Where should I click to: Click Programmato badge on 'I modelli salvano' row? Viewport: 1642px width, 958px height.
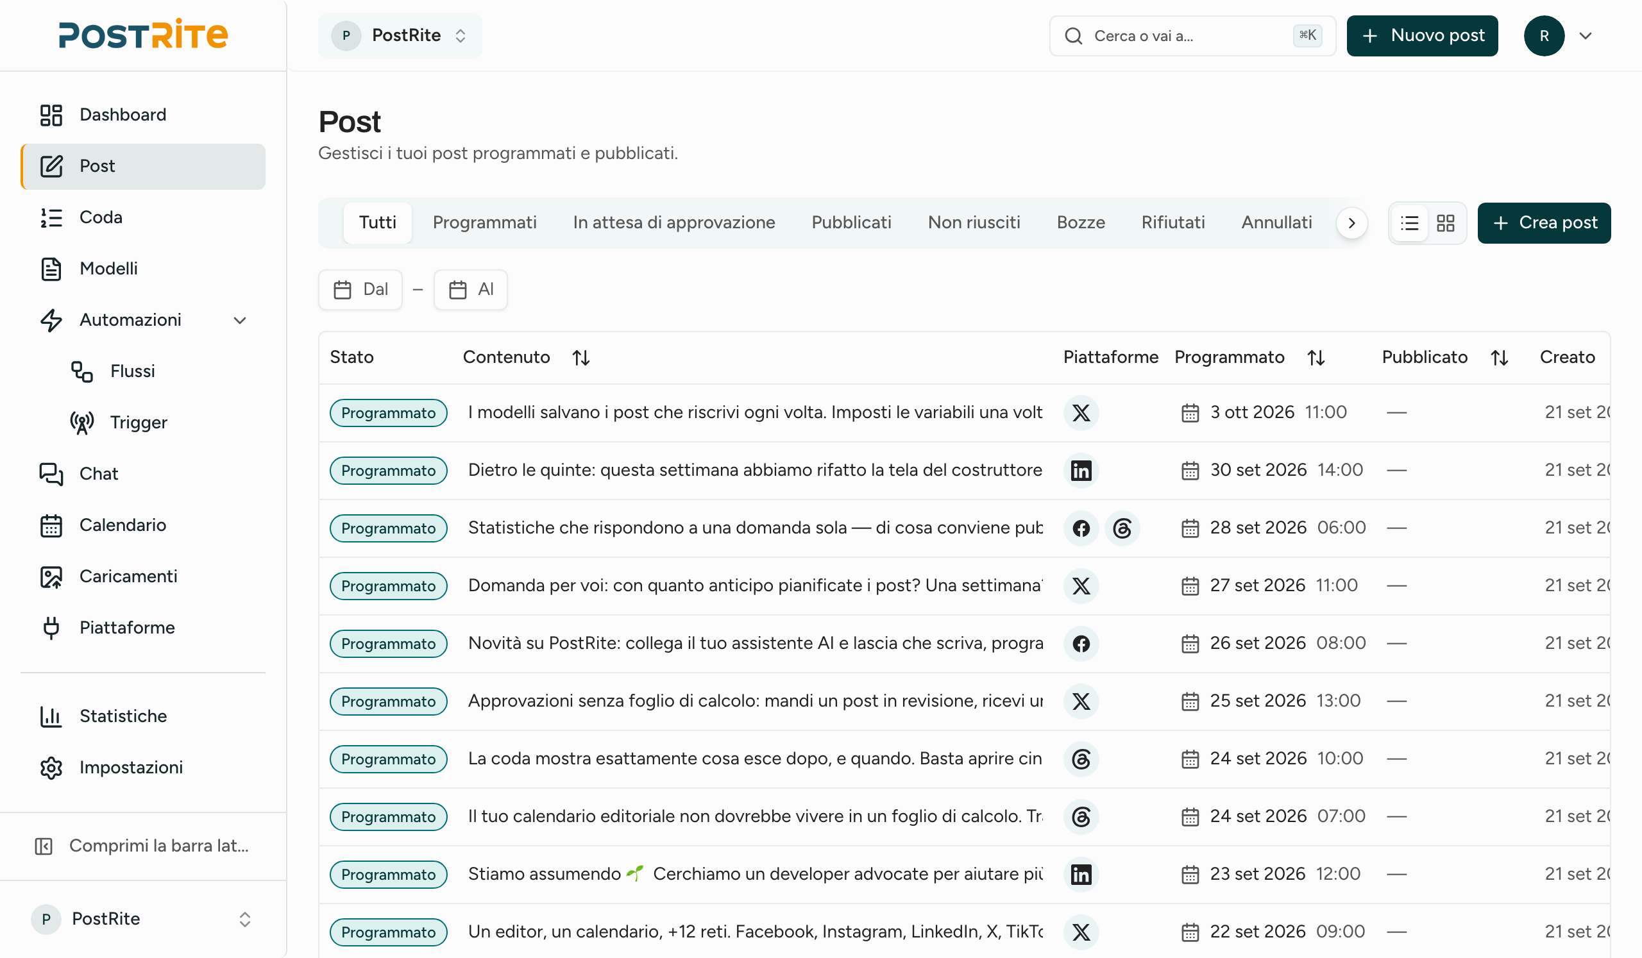click(x=388, y=413)
